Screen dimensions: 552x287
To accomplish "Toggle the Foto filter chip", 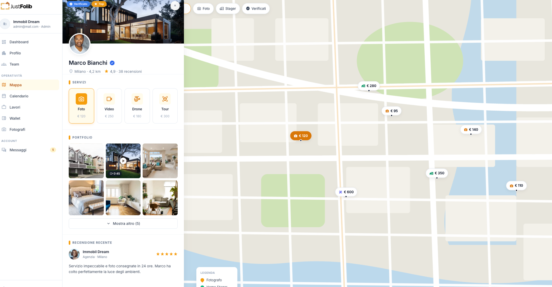I will [204, 9].
